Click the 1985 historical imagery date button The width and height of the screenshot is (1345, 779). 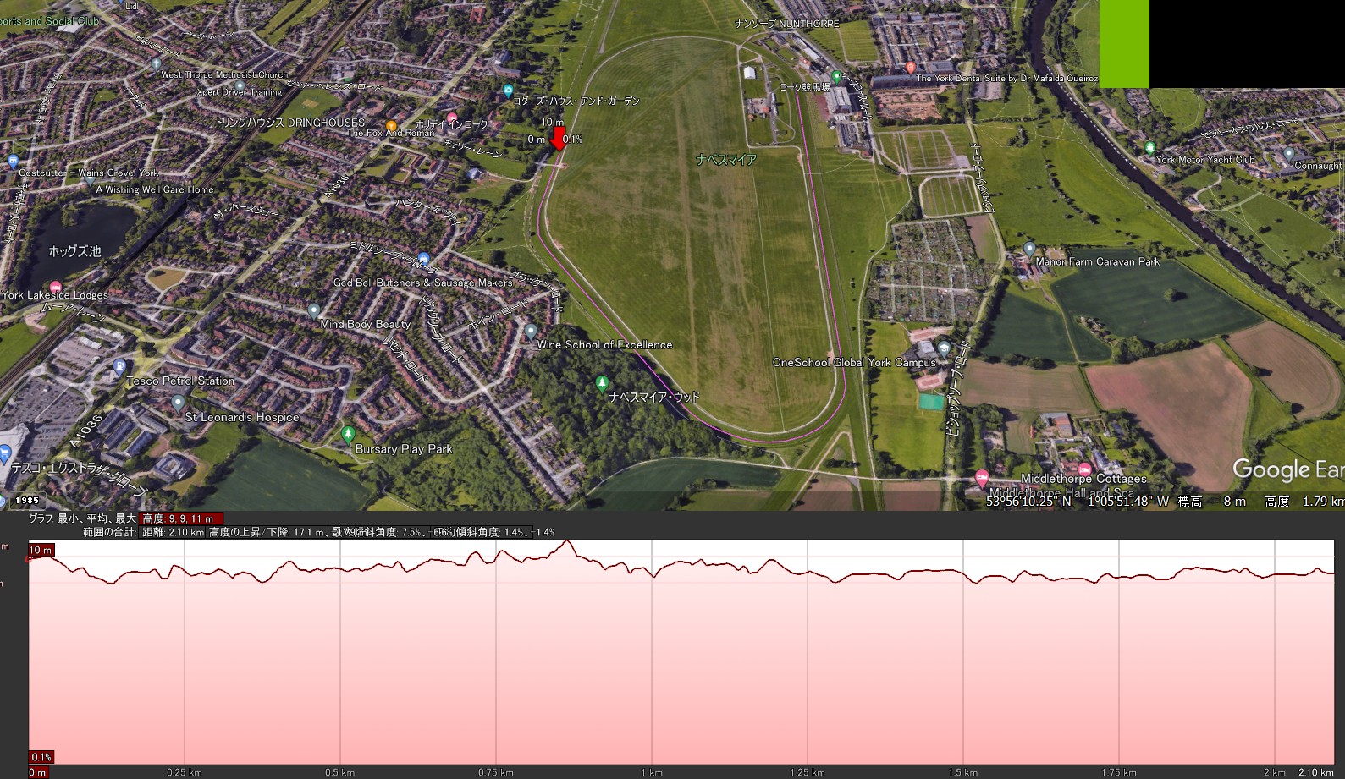(27, 501)
